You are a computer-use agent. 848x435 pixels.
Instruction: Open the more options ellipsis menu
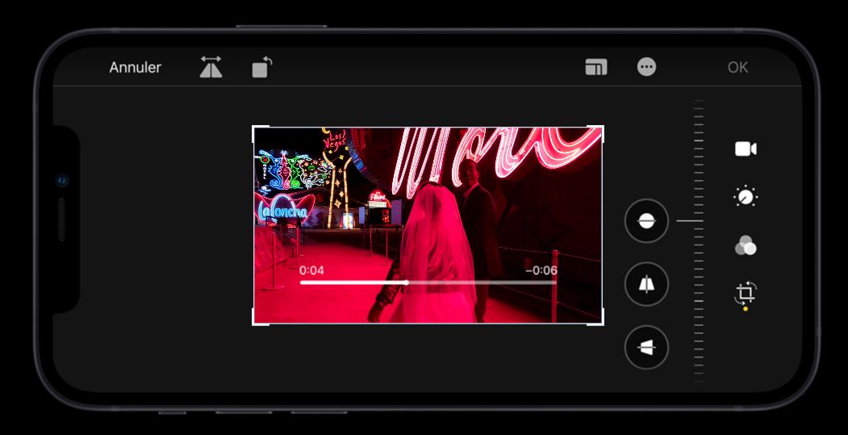click(646, 68)
